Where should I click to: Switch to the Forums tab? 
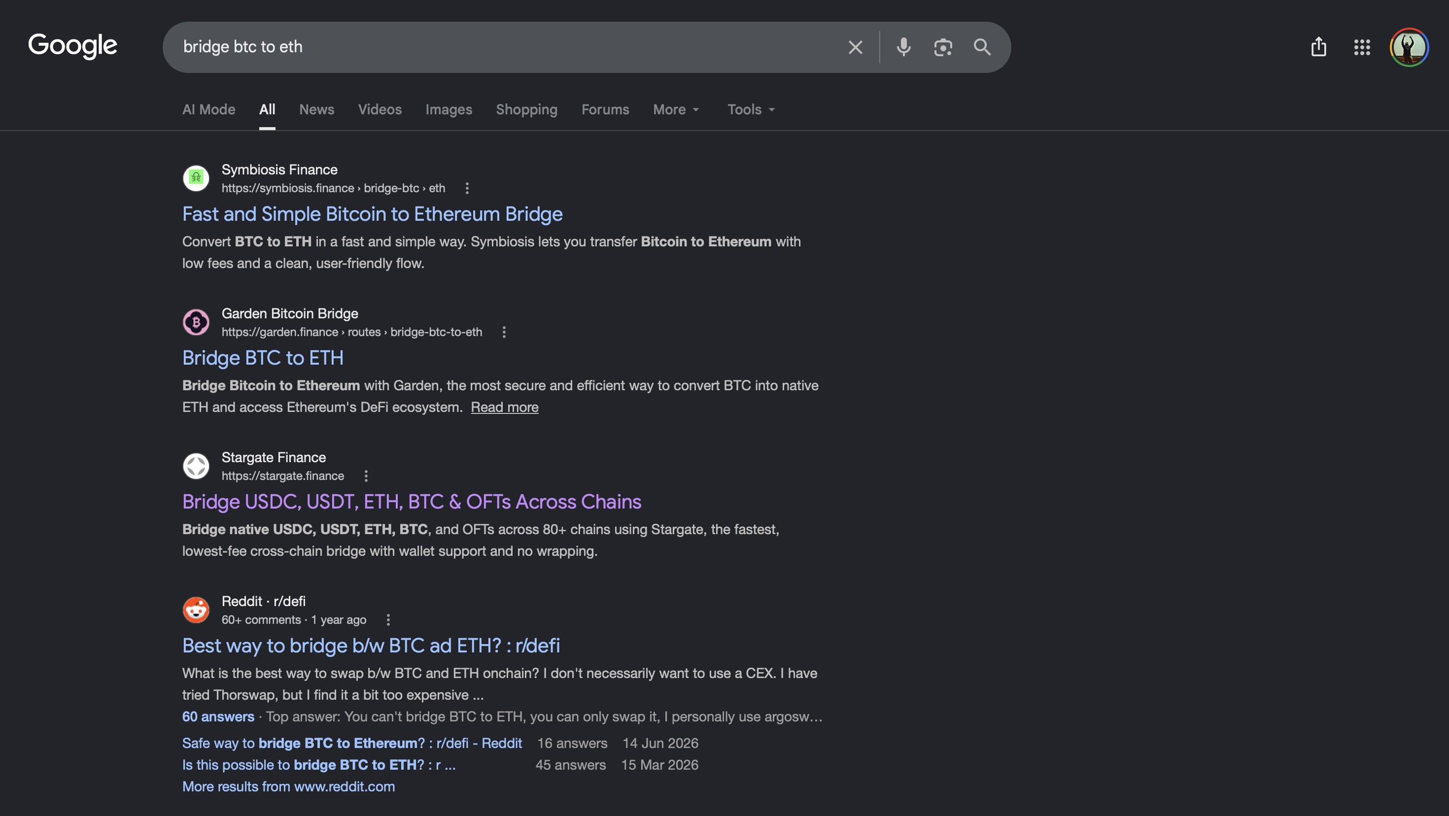pyautogui.click(x=605, y=110)
